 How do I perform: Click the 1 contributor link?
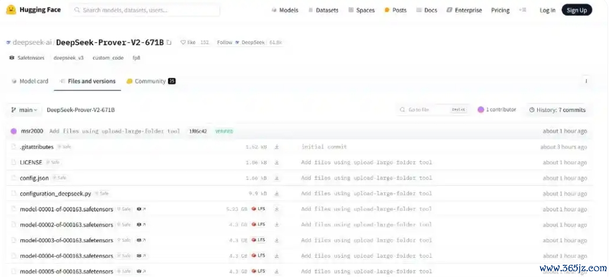(x=497, y=110)
